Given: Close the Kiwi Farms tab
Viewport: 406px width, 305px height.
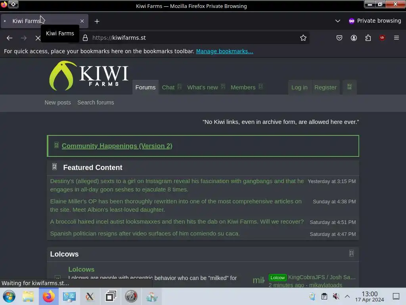Looking at the screenshot, I should pyautogui.click(x=82, y=21).
